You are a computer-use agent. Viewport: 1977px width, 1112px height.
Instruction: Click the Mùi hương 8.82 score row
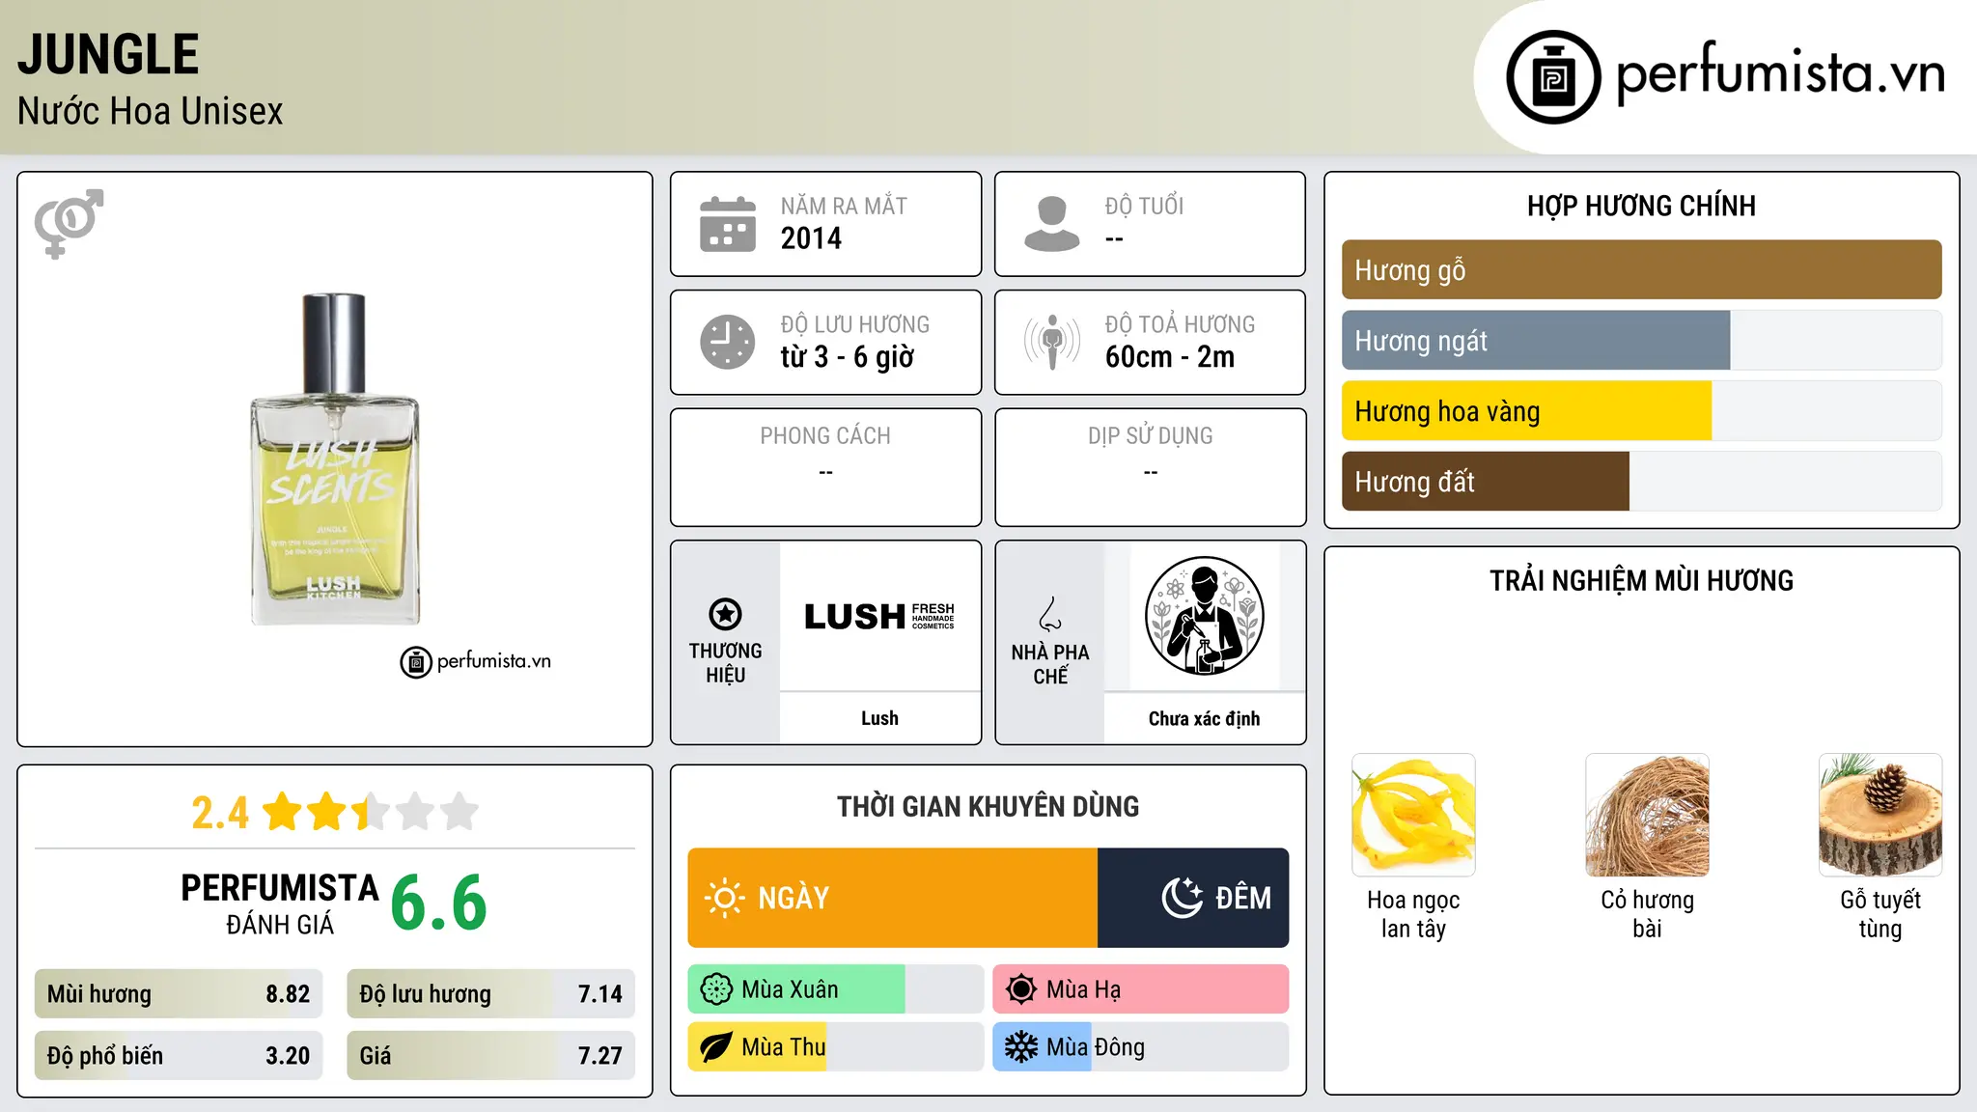pos(179,993)
